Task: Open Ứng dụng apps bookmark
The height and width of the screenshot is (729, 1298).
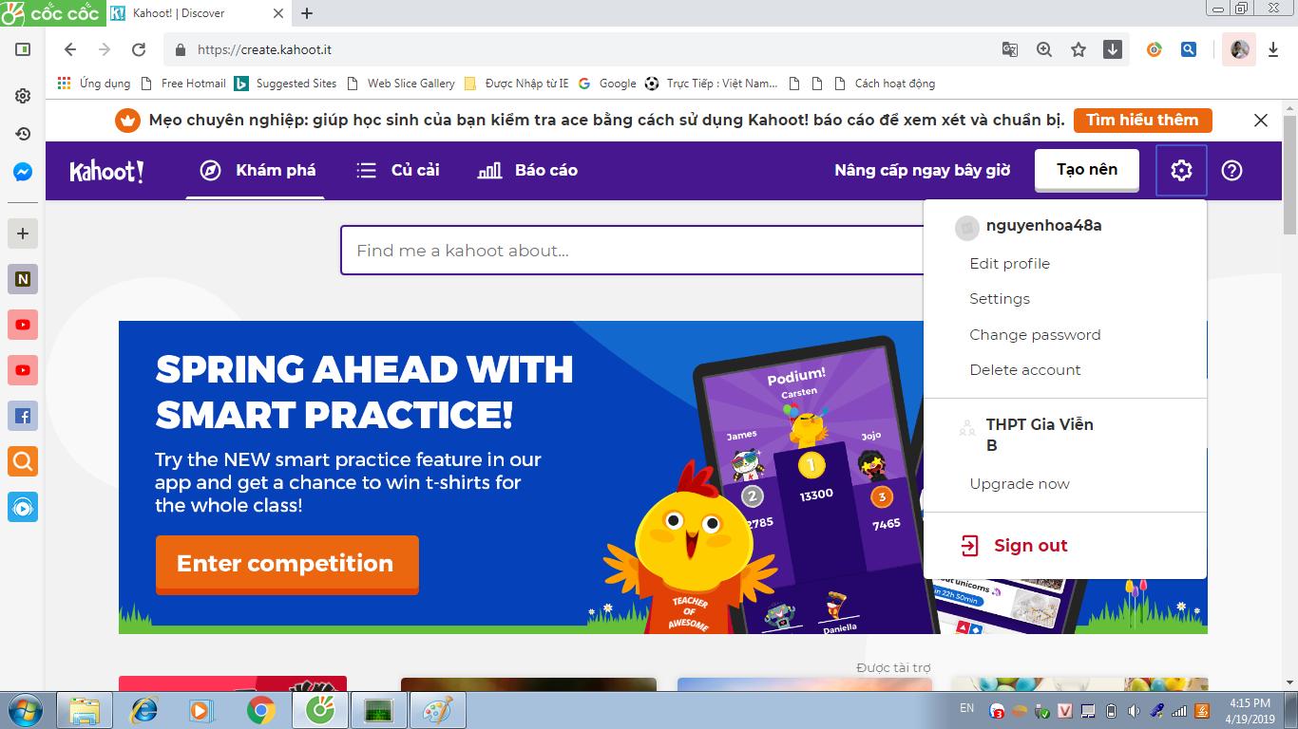Action: click(x=94, y=84)
